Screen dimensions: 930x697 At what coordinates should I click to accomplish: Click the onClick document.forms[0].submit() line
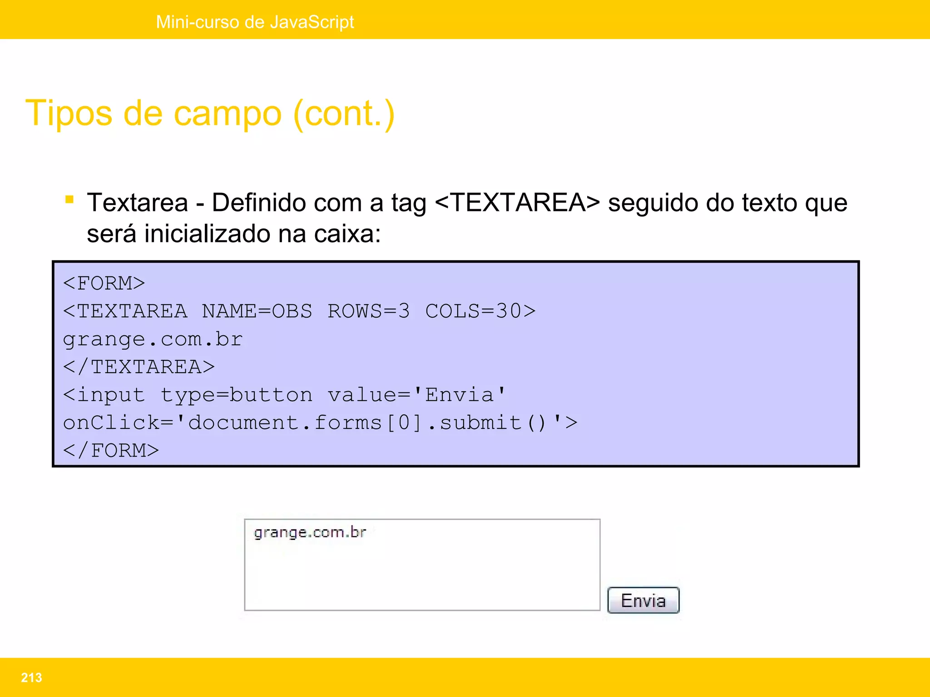point(320,423)
